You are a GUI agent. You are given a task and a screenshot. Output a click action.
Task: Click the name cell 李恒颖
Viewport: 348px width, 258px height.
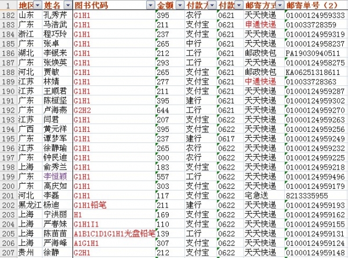click(x=56, y=176)
